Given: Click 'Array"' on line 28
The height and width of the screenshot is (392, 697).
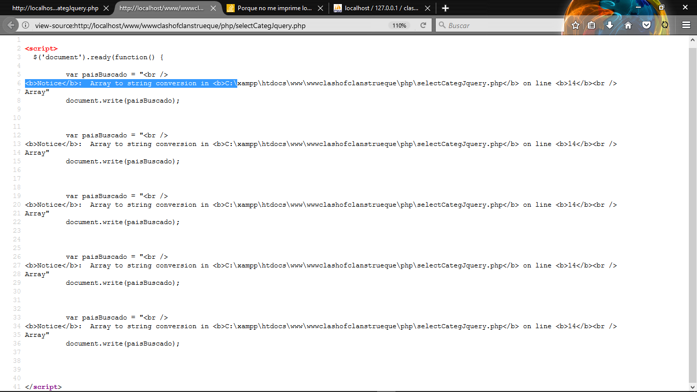Looking at the screenshot, I should [x=37, y=274].
